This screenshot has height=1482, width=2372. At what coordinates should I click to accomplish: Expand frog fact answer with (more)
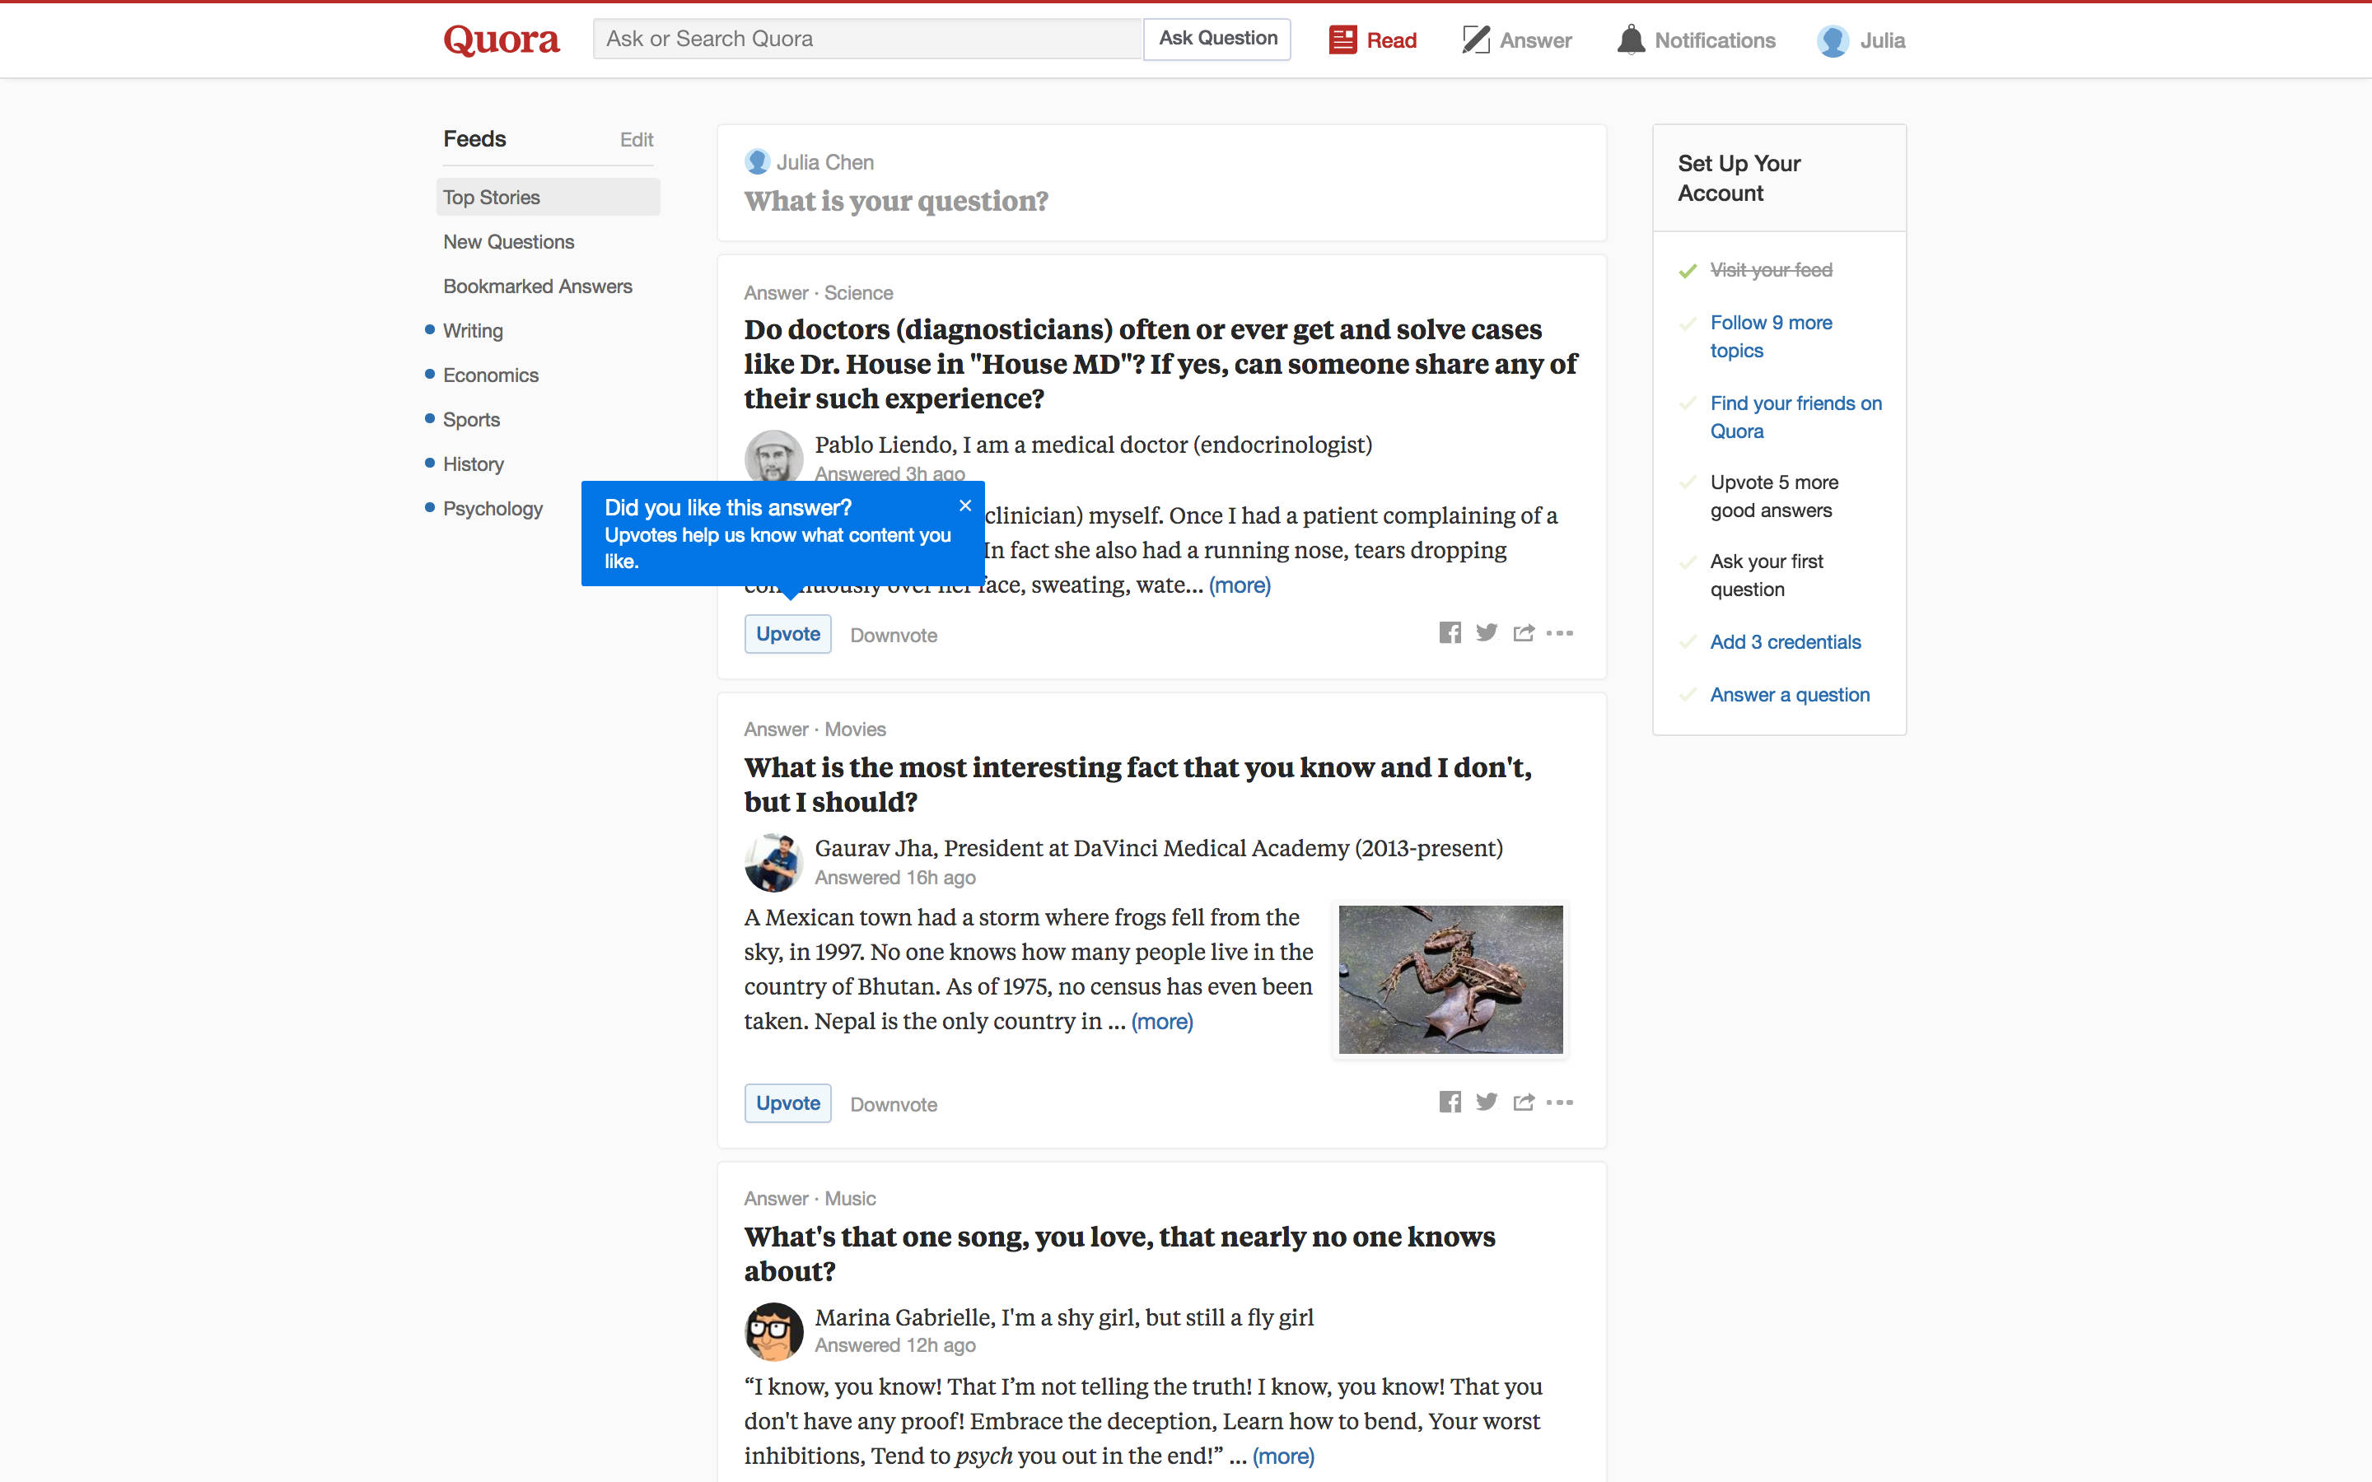pos(1162,1021)
